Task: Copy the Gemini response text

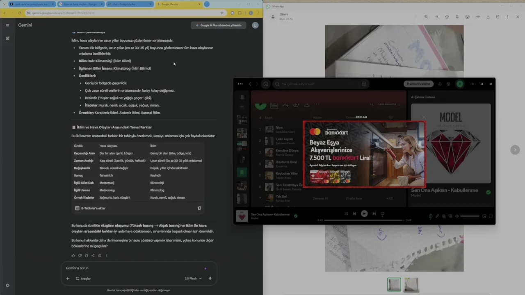Action: click(100, 256)
